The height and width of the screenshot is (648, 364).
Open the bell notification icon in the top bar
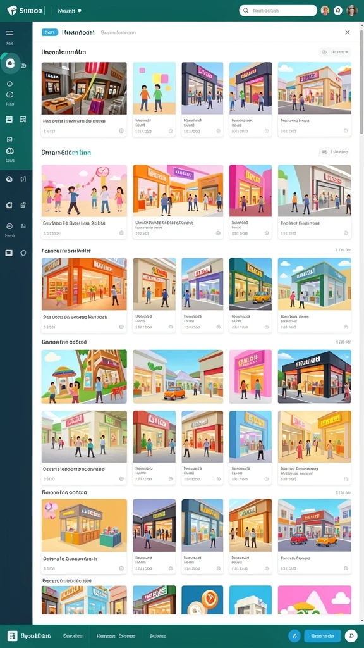click(x=338, y=11)
